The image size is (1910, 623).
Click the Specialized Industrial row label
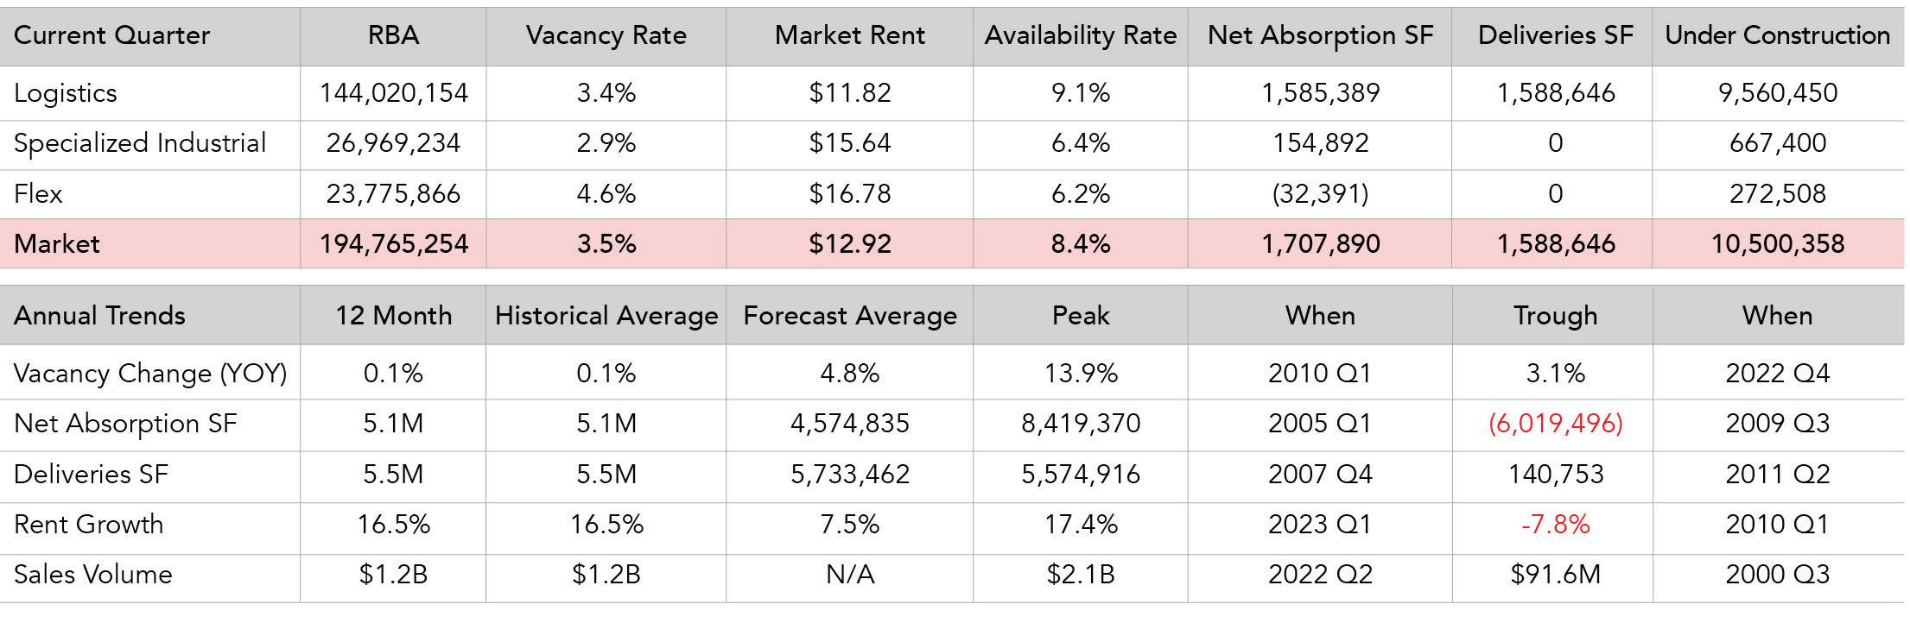click(x=140, y=143)
